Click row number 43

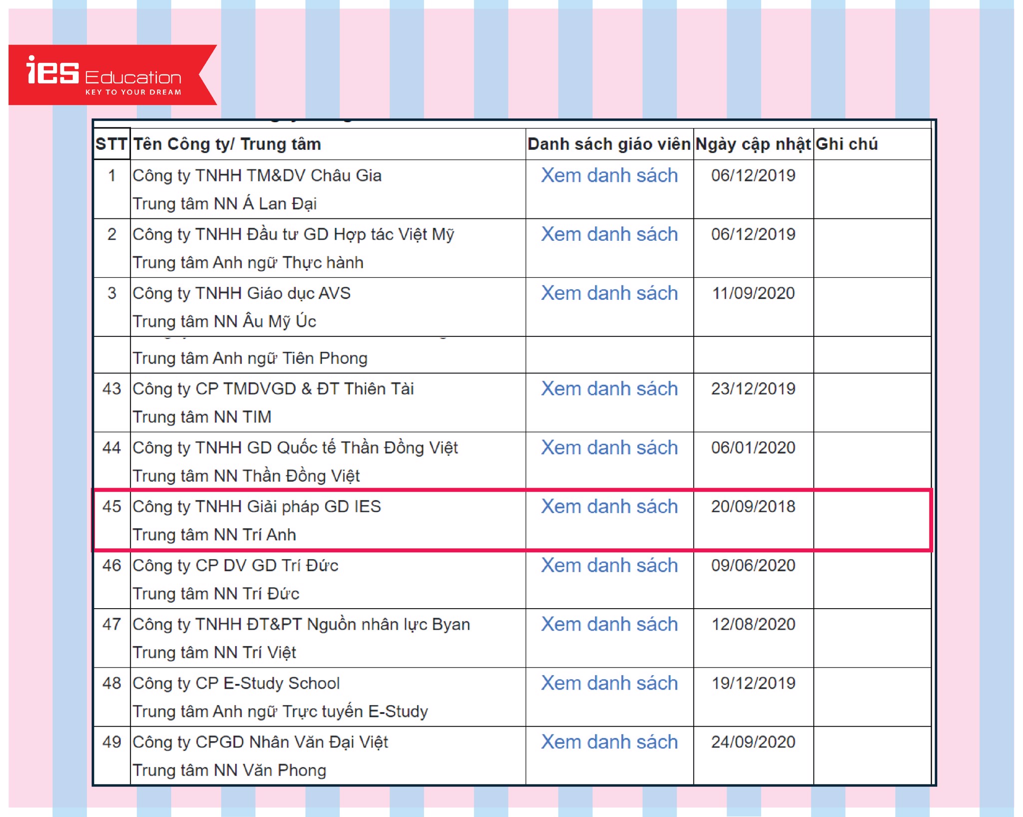point(112,389)
